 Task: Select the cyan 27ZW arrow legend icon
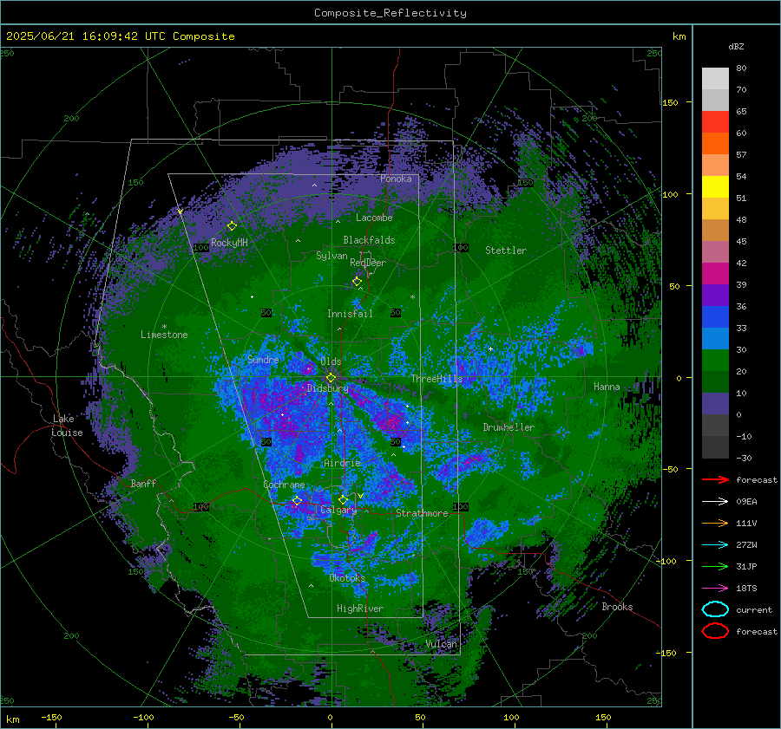coord(715,545)
